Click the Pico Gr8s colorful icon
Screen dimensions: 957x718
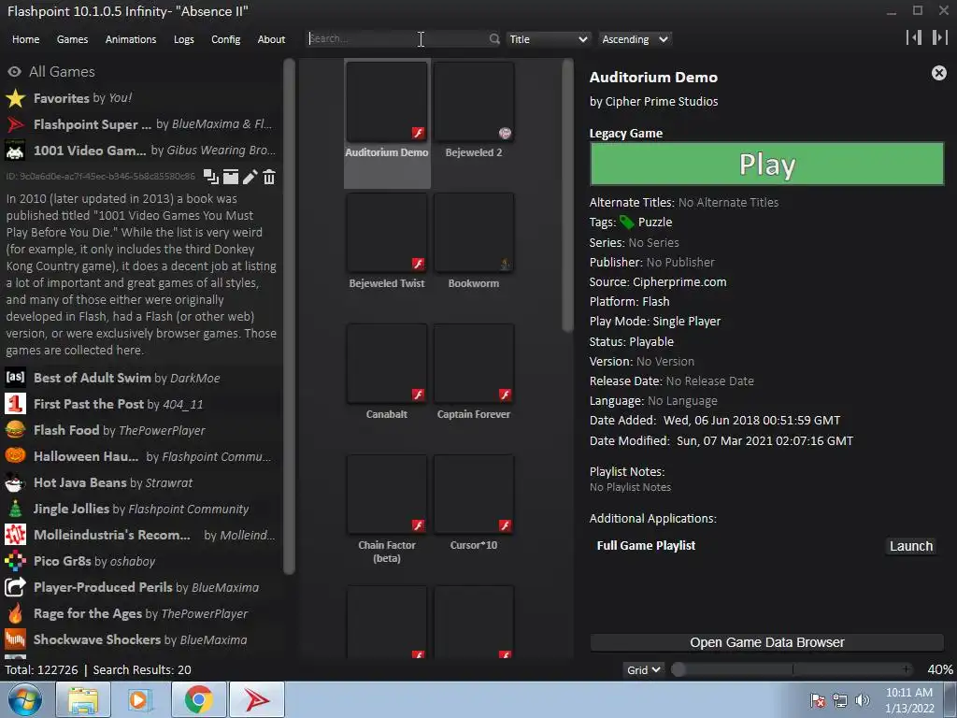point(15,561)
